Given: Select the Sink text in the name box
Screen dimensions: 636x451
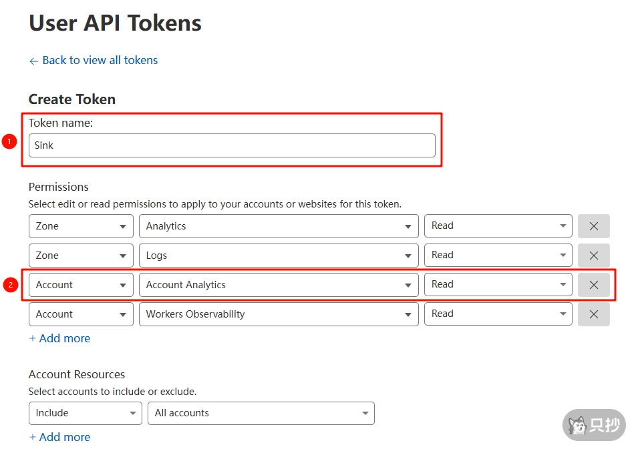Looking at the screenshot, I should click(x=43, y=145).
